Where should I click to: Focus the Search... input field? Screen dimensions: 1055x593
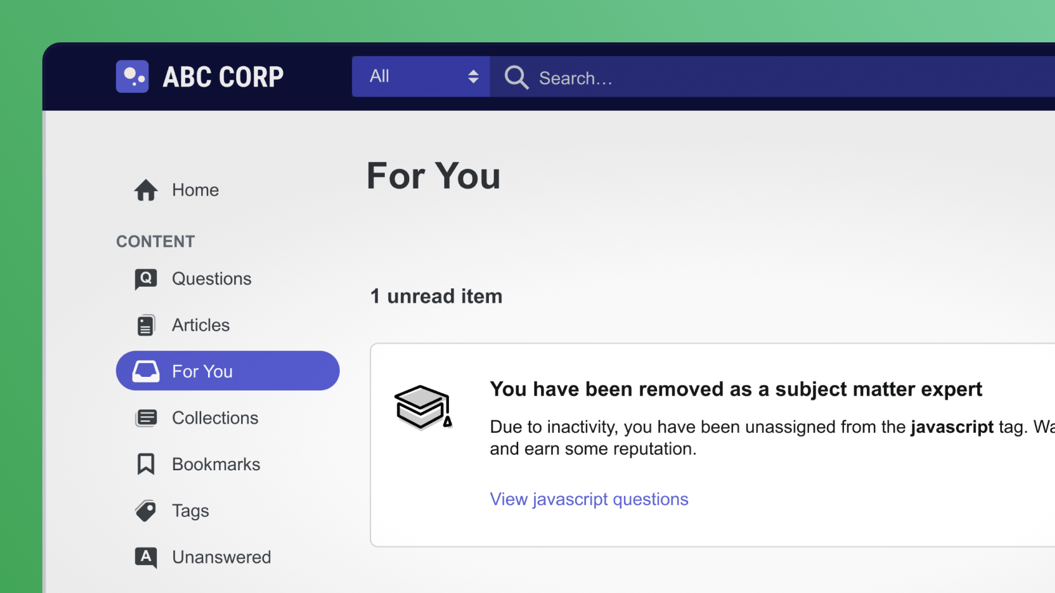click(x=772, y=77)
